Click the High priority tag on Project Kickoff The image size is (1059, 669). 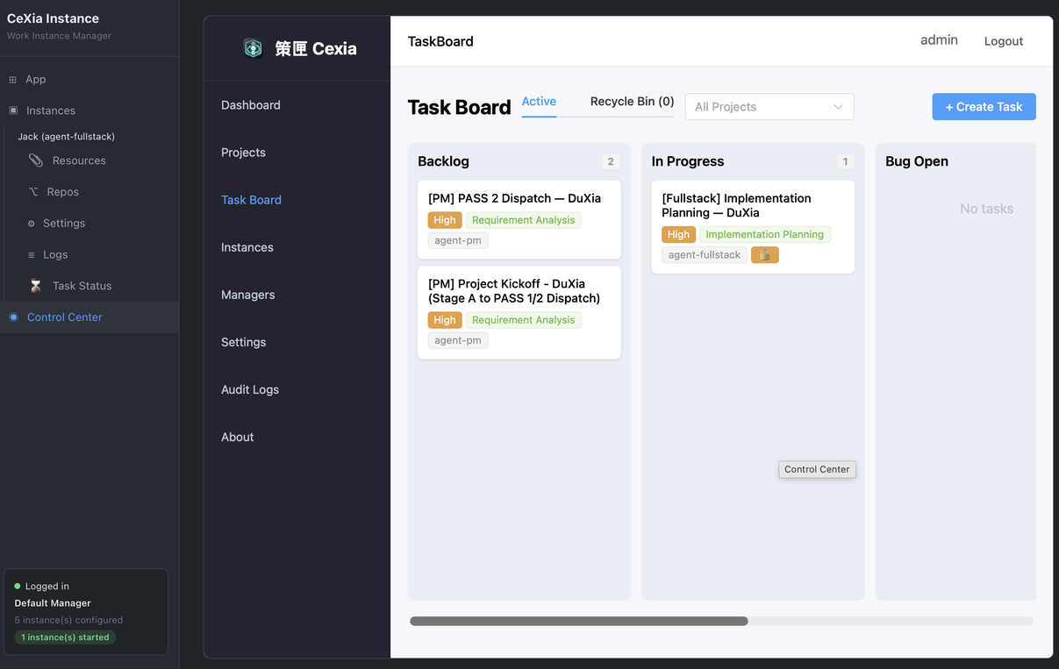[x=445, y=320]
